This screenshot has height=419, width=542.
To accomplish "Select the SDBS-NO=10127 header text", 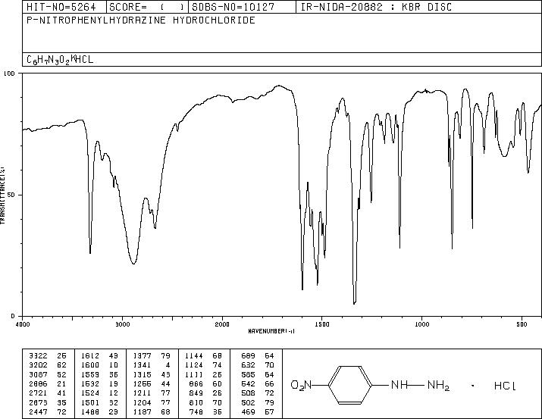I will tap(233, 7).
